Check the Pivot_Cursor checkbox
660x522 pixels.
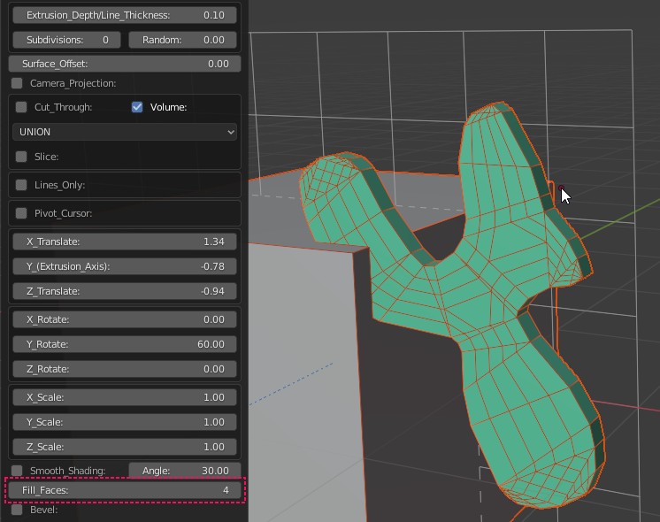(21, 213)
